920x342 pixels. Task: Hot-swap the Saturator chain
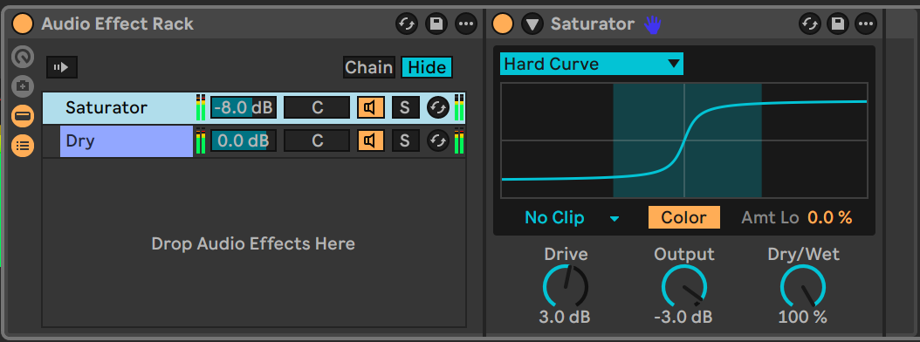[x=437, y=108]
